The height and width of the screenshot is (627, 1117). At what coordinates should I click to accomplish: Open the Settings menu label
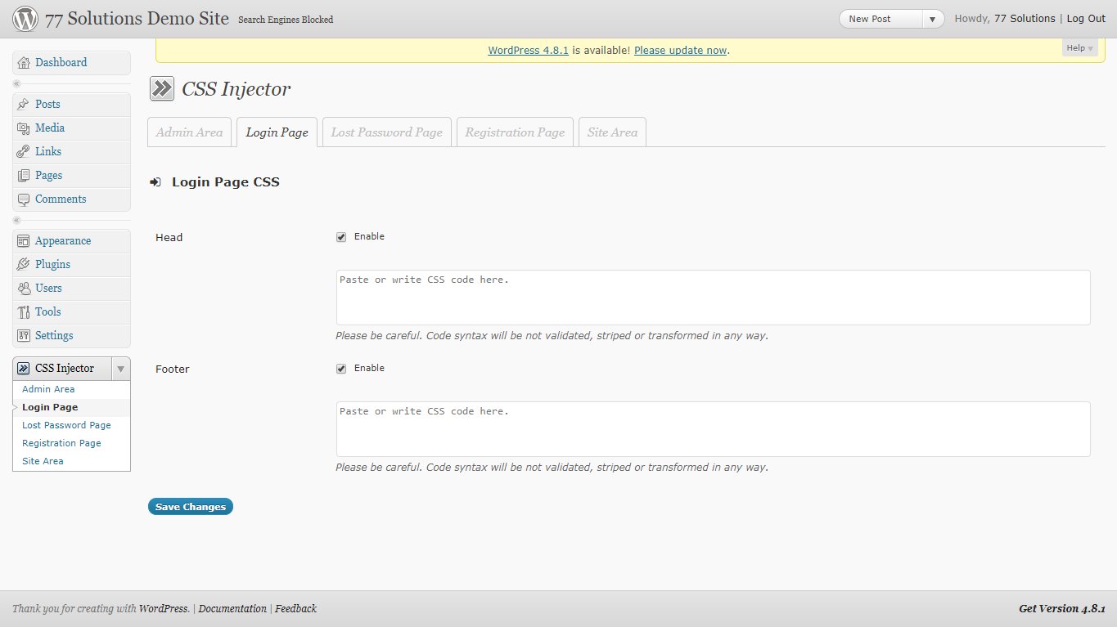54,336
